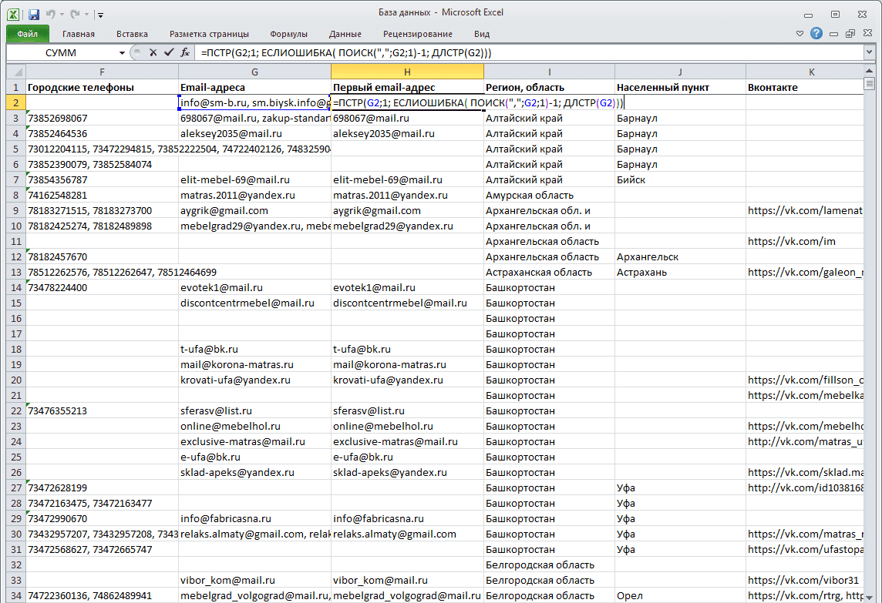
Task: Select row 34 header
Action: (15, 595)
